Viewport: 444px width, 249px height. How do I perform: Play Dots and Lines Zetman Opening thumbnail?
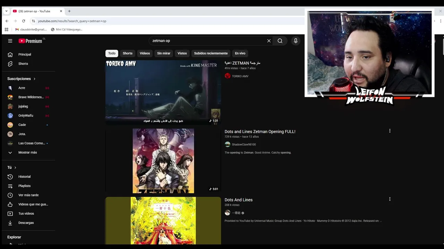point(163,161)
